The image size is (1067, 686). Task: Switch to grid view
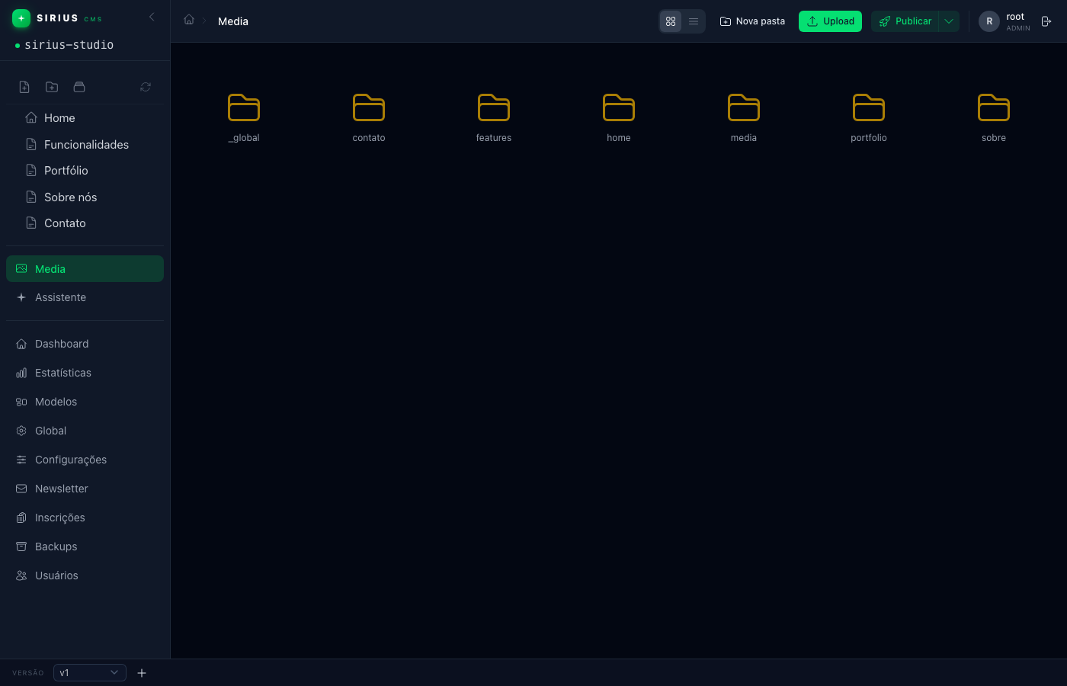tap(671, 21)
